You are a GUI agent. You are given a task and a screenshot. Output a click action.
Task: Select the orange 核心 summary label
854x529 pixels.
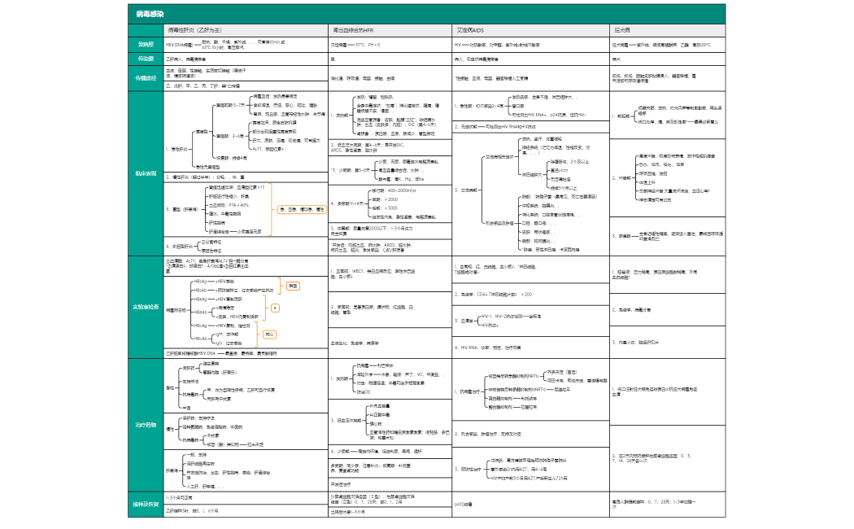(269, 334)
